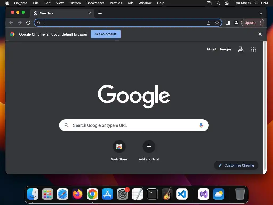Screen dimensions: 273x205
Task: Launch Terminal from the dock
Action: click(x=152, y=194)
